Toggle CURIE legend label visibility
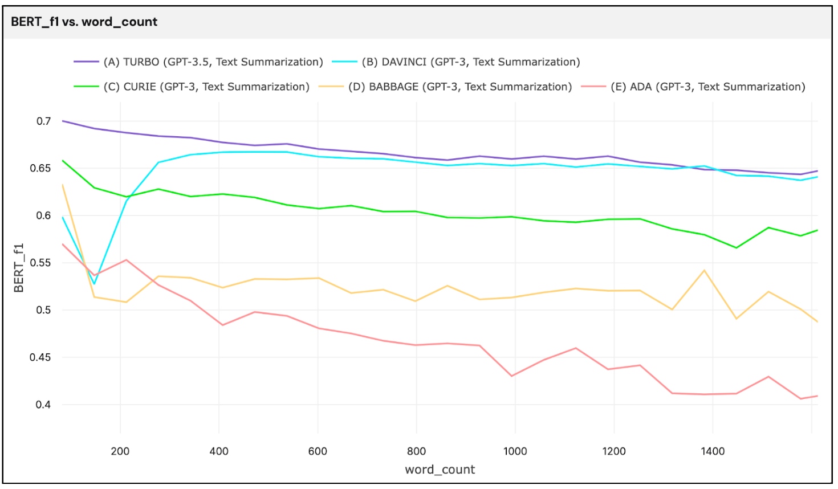Viewport: 838px width, 489px height. click(206, 87)
